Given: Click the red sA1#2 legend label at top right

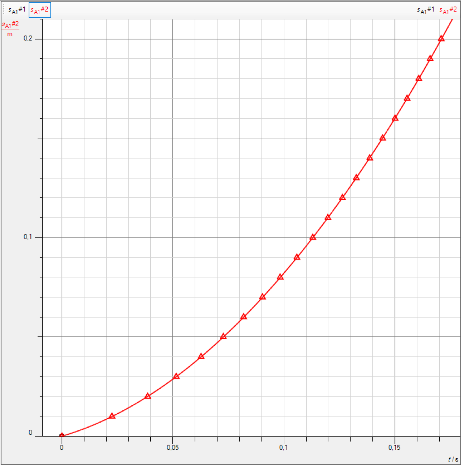Looking at the screenshot, I should click(x=448, y=10).
